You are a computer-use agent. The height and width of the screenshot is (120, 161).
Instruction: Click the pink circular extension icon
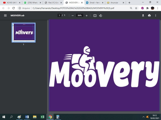point(142,8)
